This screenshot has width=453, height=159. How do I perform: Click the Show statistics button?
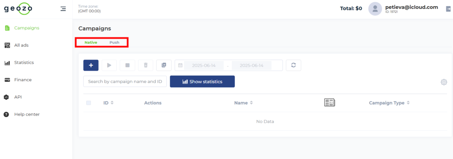pyautogui.click(x=202, y=81)
